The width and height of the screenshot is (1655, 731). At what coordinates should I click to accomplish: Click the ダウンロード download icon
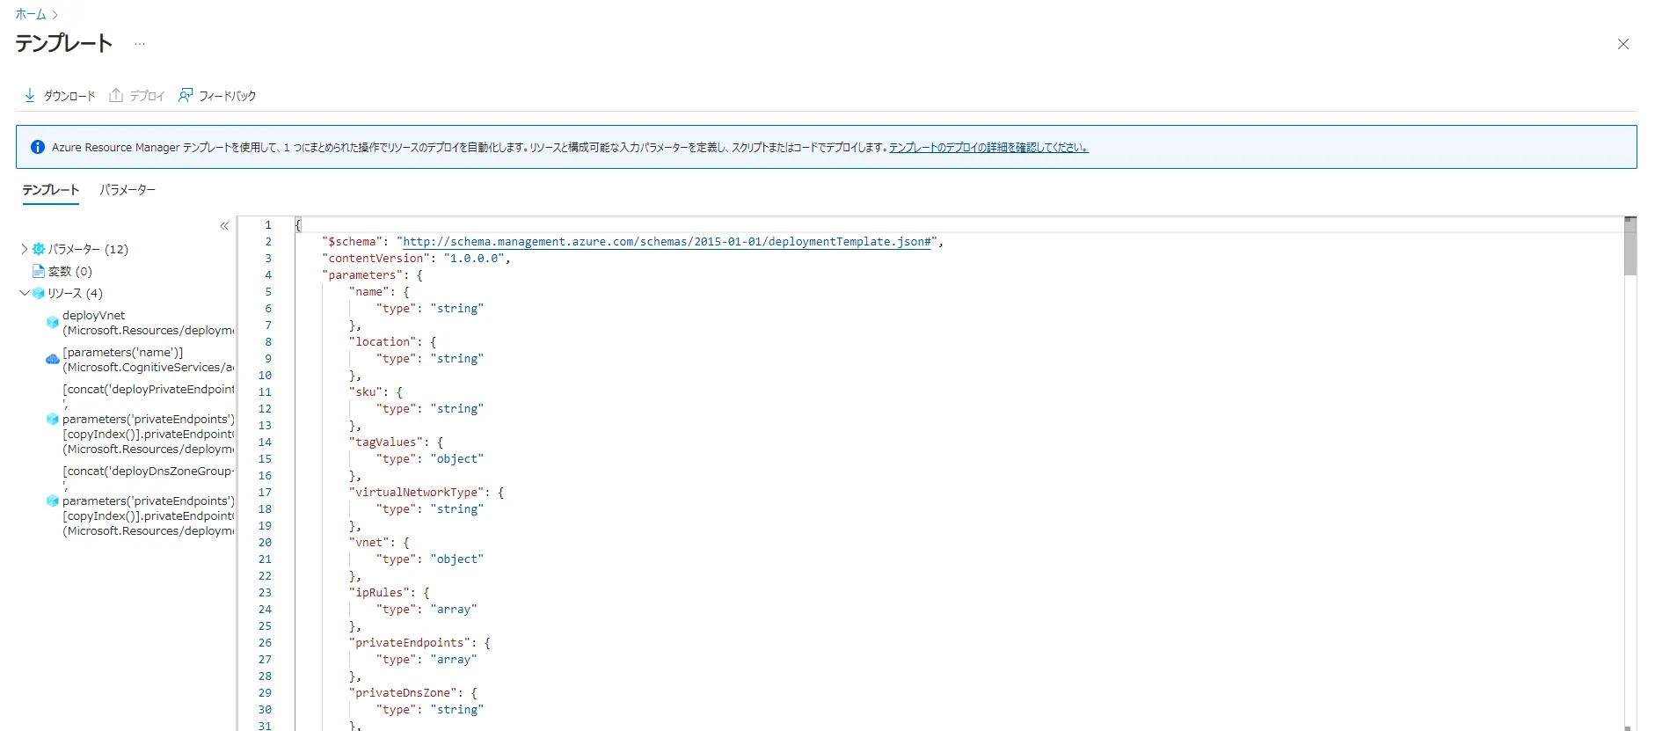coord(30,95)
